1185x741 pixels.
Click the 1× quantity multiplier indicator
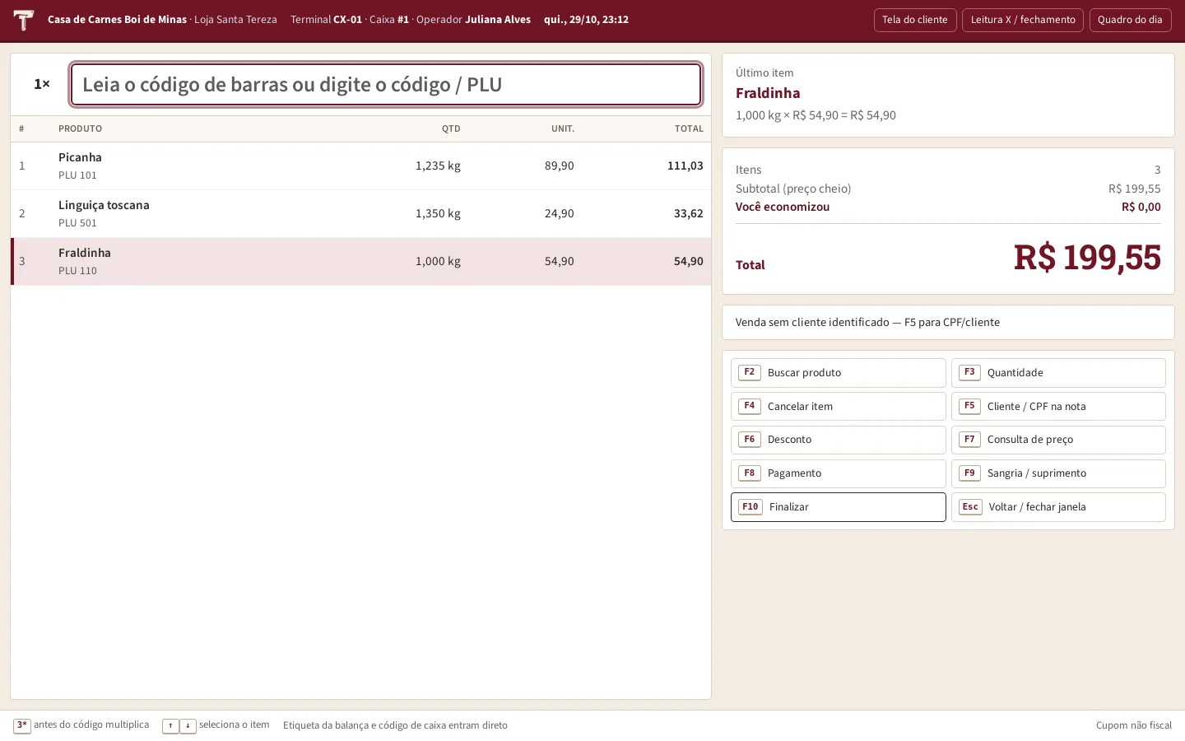click(42, 84)
